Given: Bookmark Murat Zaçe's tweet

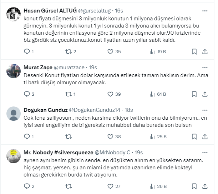Looking at the screenshot, I should point(194,94).
